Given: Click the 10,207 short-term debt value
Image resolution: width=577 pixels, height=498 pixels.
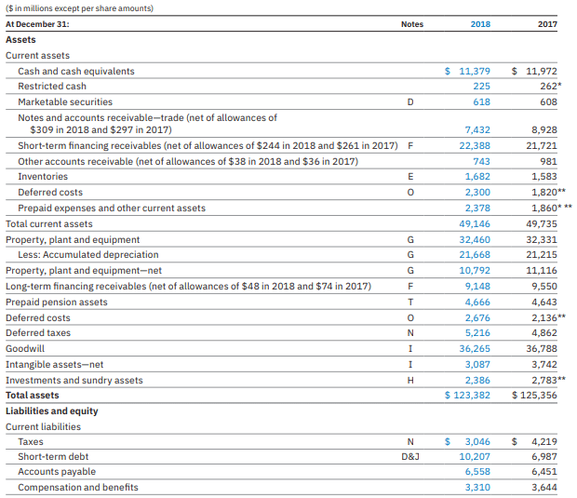Looking at the screenshot, I should (x=475, y=457).
